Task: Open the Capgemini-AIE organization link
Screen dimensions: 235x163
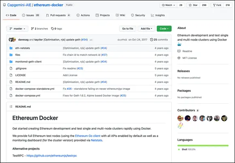Action: (x=19, y=5)
